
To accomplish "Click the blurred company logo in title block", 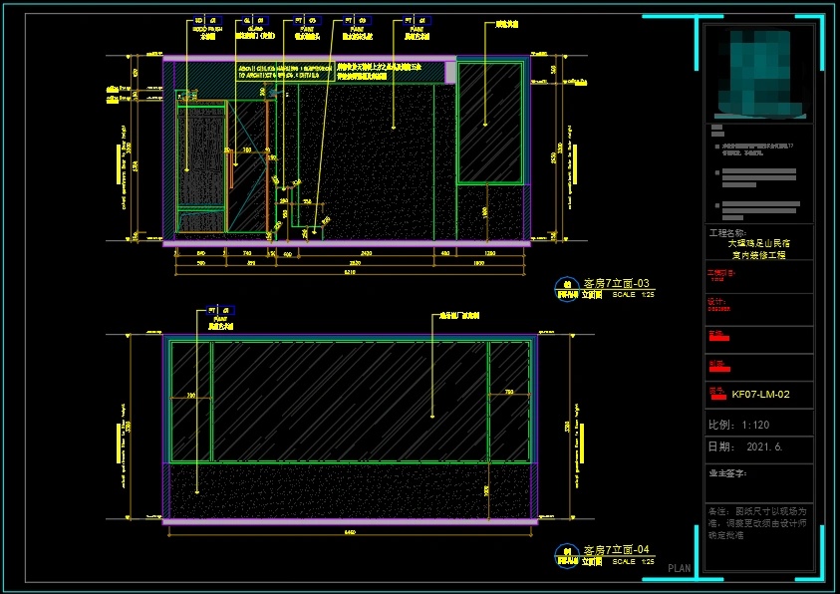I will [758, 71].
